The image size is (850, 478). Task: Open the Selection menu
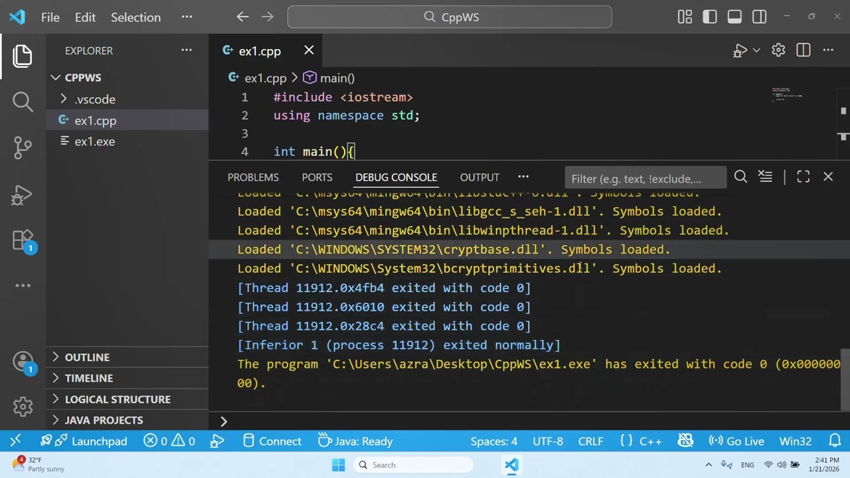pos(135,17)
